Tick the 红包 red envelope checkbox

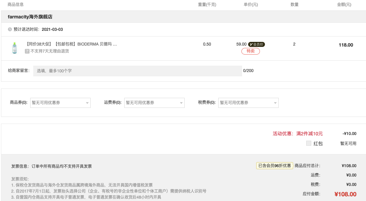309,143
